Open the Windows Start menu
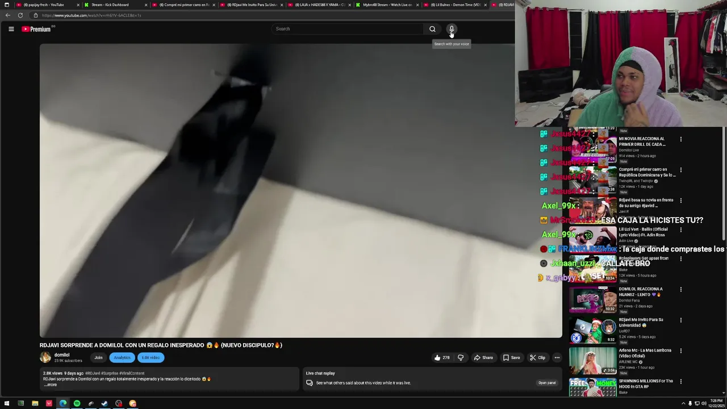The image size is (727, 409). tap(6, 404)
